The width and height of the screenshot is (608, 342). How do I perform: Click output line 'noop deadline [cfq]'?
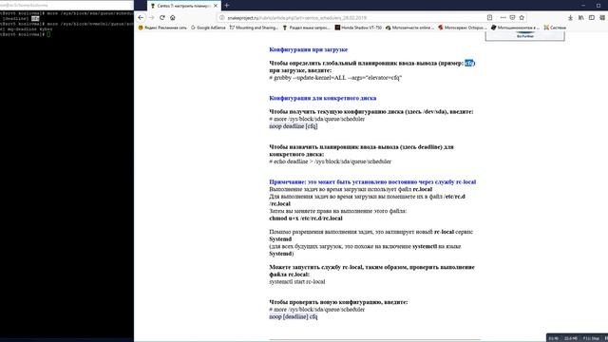pos(294,126)
